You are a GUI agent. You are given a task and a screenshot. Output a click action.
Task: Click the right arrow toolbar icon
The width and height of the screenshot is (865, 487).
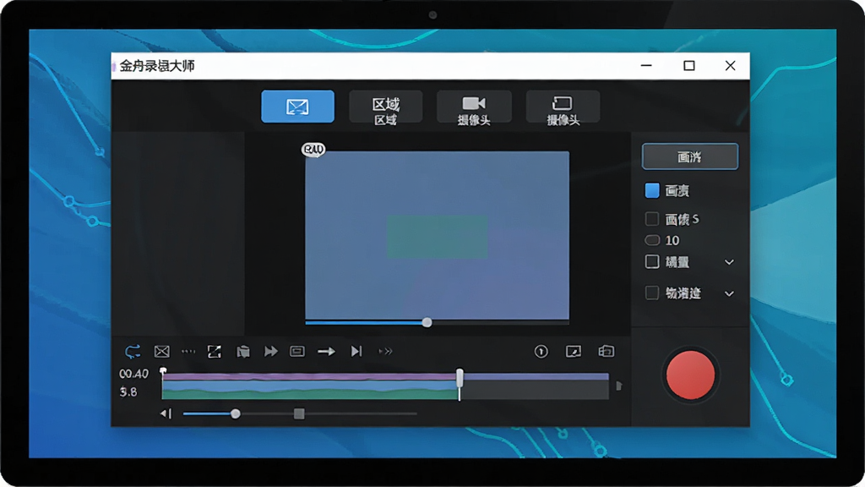pos(327,351)
